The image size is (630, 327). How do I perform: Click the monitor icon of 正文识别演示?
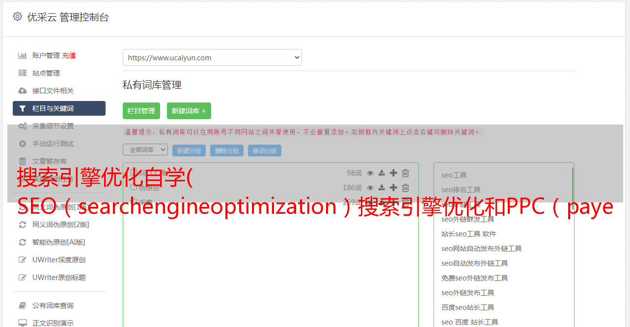tap(23, 323)
